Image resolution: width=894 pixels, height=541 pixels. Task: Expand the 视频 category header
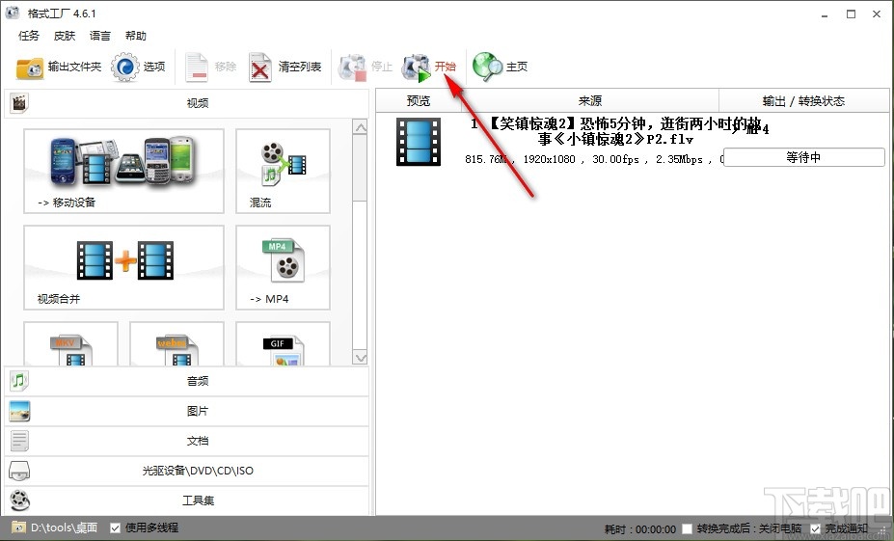pyautogui.click(x=186, y=103)
